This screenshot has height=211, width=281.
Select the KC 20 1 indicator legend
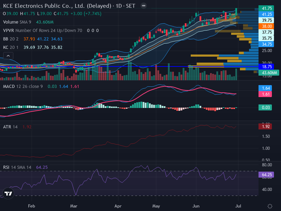[x=11, y=47]
